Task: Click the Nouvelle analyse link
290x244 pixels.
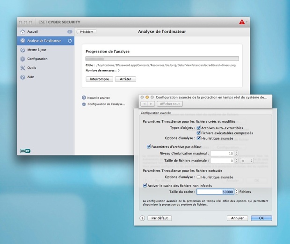Action: point(99,98)
